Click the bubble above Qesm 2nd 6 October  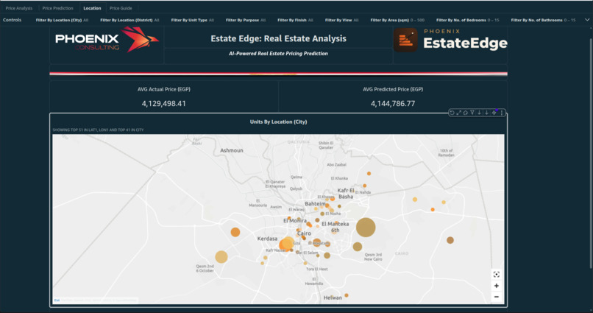[221, 256]
